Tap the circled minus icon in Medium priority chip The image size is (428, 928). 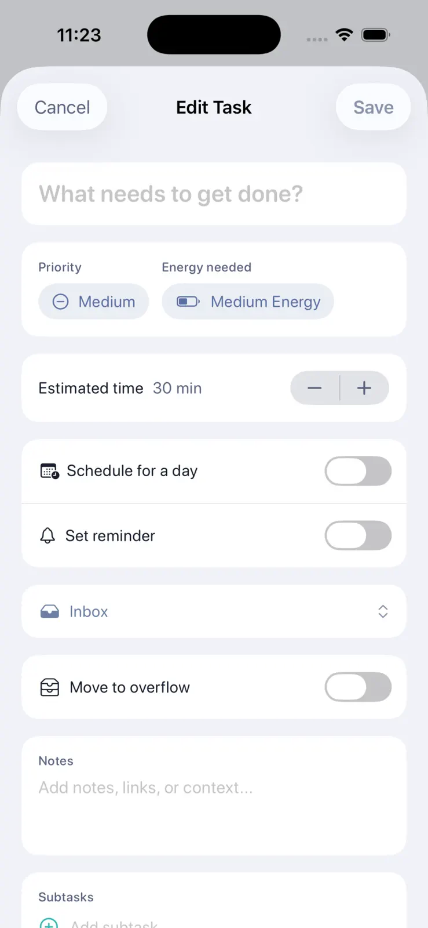(61, 302)
